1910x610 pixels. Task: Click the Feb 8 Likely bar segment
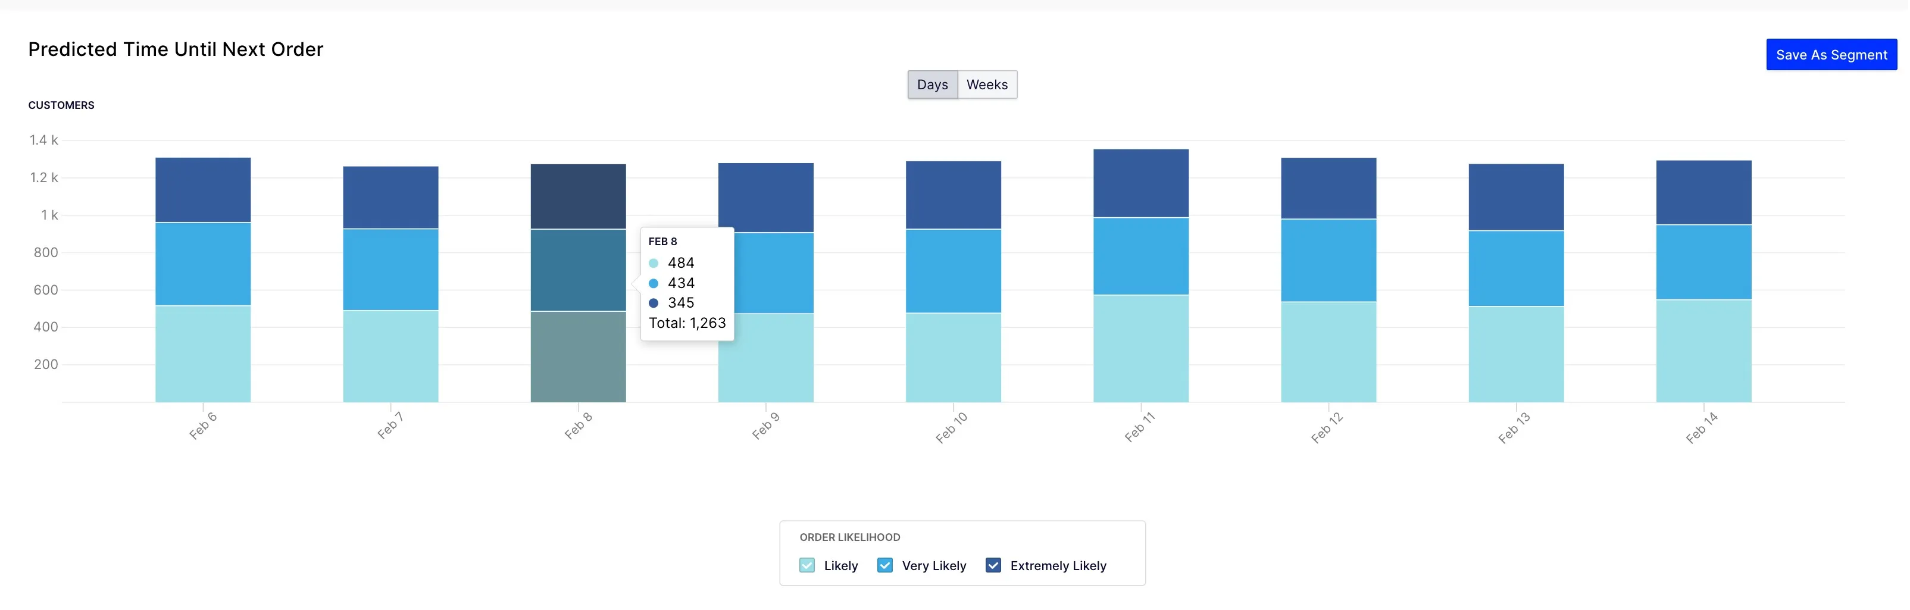[x=579, y=357]
